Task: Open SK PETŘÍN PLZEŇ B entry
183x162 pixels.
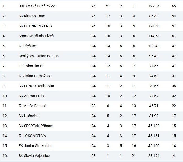Action: (x=35, y=26)
